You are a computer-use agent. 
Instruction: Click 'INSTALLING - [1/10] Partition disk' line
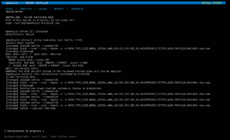pos(30,17)
